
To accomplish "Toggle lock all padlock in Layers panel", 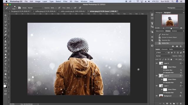I will (171, 59).
